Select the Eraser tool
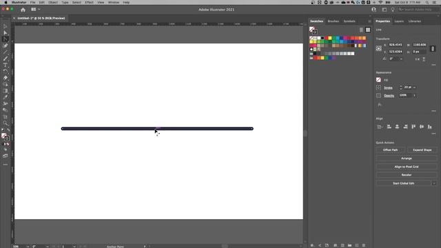441x248 pixels. [x=5, y=78]
